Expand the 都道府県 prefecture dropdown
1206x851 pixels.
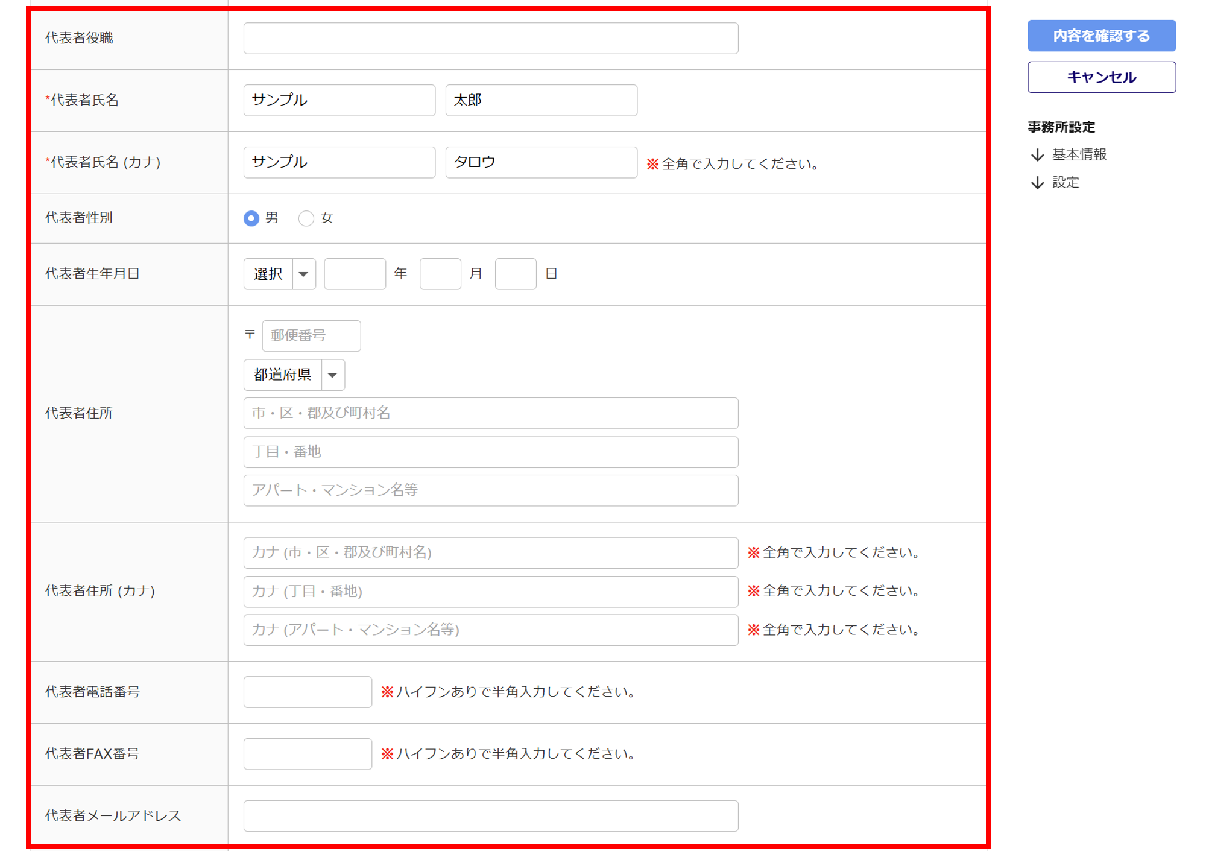[x=294, y=375]
